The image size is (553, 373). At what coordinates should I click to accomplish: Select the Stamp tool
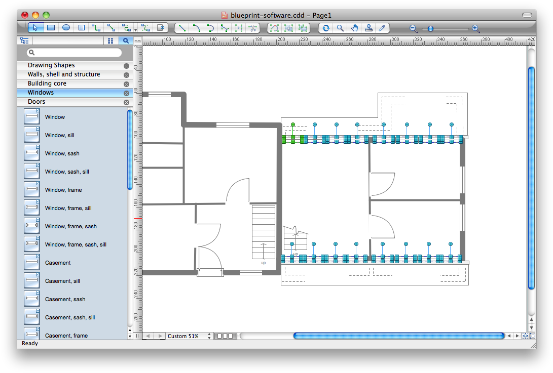pos(368,28)
